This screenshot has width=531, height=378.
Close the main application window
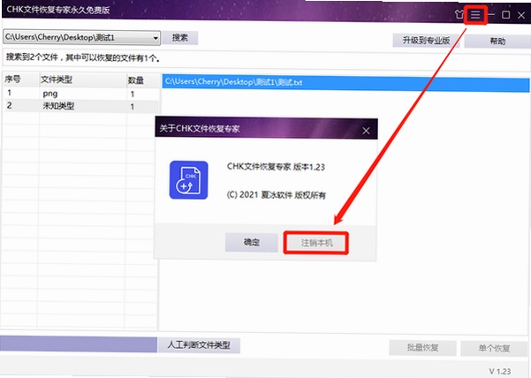[x=521, y=15]
